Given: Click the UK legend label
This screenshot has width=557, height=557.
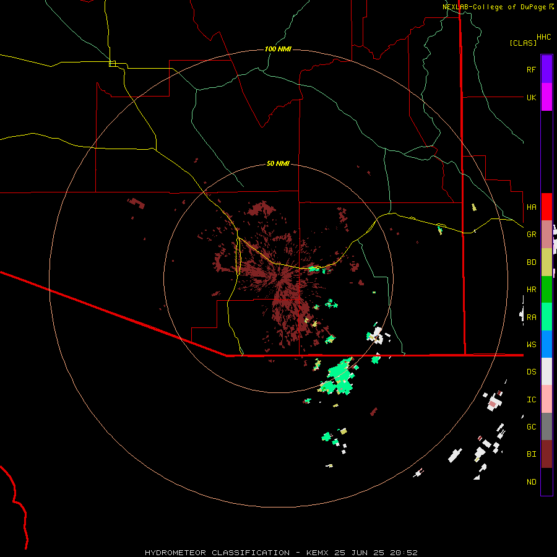Looking at the screenshot, I should (531, 97).
